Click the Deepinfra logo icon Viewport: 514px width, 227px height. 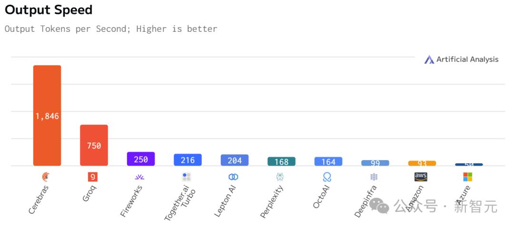(374, 177)
